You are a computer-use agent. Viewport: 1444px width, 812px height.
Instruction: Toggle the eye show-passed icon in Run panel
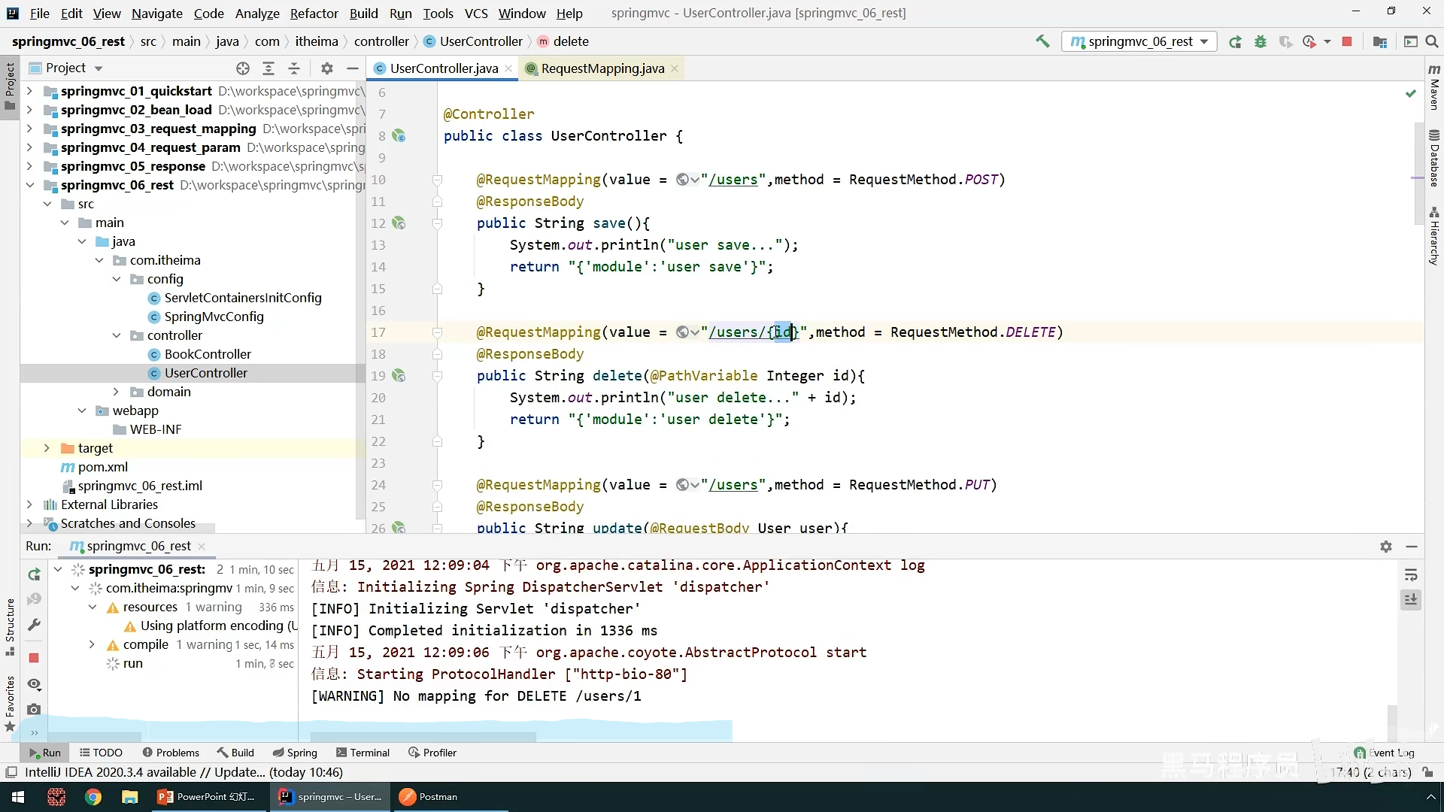coord(34,683)
